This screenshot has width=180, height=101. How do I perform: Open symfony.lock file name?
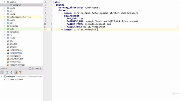pos(15,62)
